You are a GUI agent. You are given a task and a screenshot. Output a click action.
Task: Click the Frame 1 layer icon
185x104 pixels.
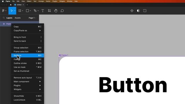pyautogui.click(x=4, y=24)
